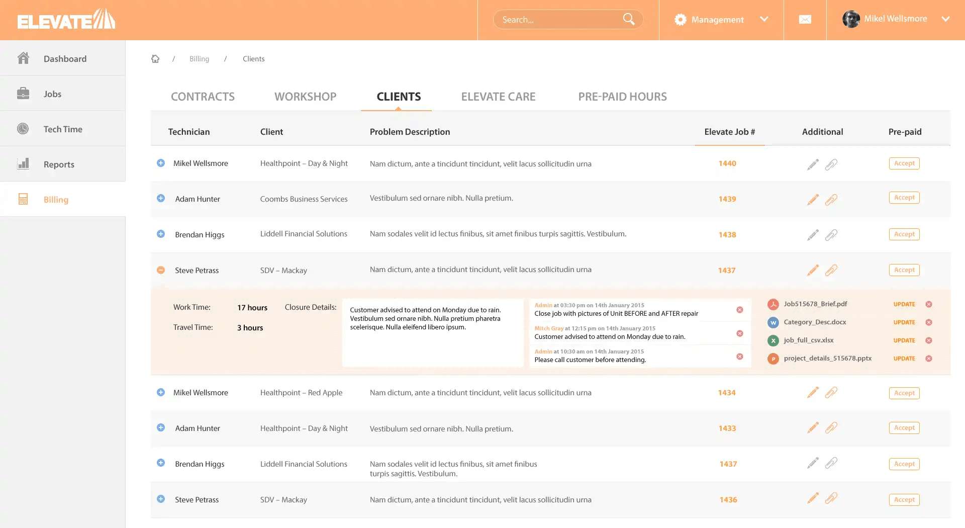Go to home via breadcrumb house icon

(155, 59)
